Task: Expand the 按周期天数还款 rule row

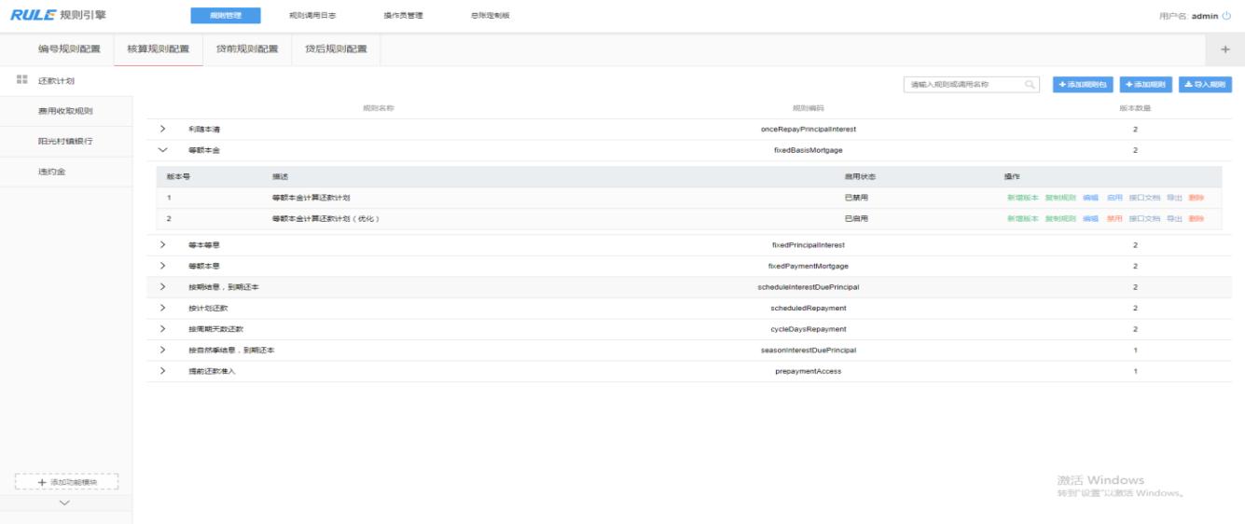Action: click(163, 328)
